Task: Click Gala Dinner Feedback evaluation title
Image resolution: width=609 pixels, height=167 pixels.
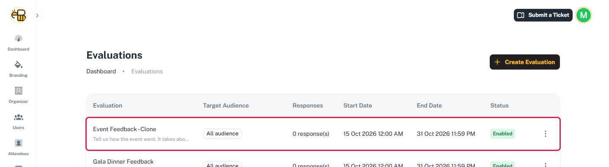Action: click(123, 162)
